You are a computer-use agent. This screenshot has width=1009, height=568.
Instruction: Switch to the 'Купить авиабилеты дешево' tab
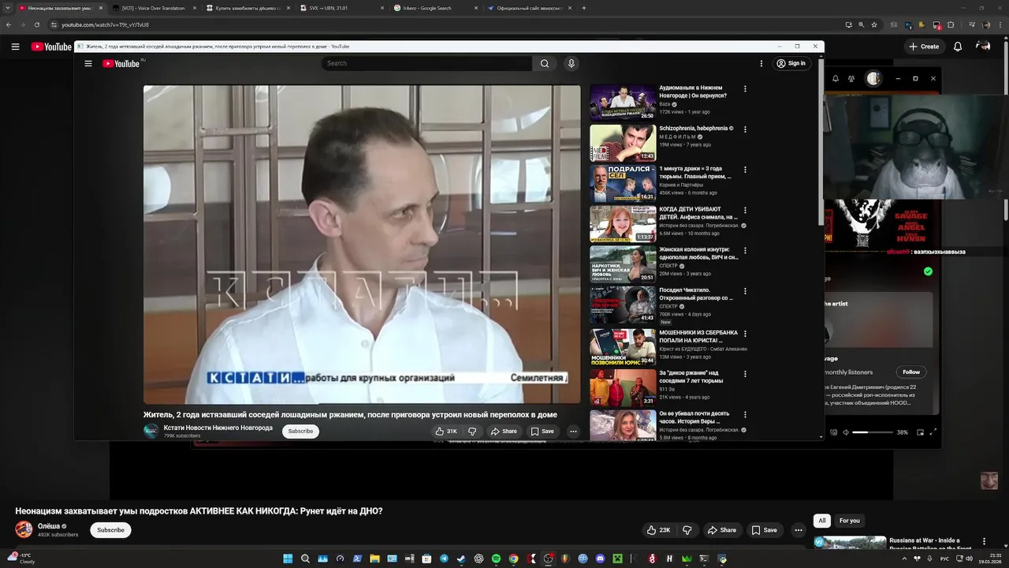pos(248,8)
